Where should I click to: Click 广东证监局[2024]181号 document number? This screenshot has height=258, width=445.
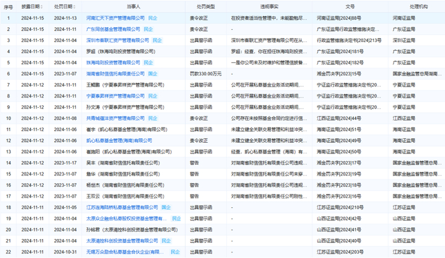pos(340,51)
